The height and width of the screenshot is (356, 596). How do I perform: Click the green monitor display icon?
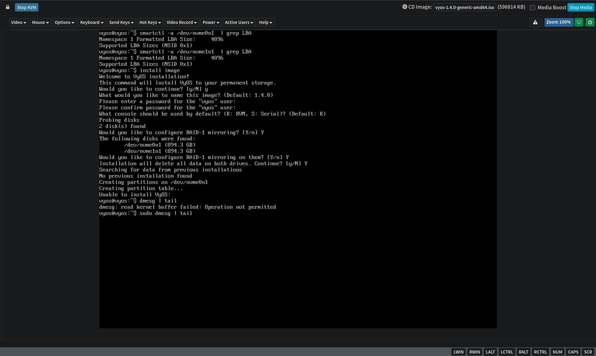coord(579,22)
